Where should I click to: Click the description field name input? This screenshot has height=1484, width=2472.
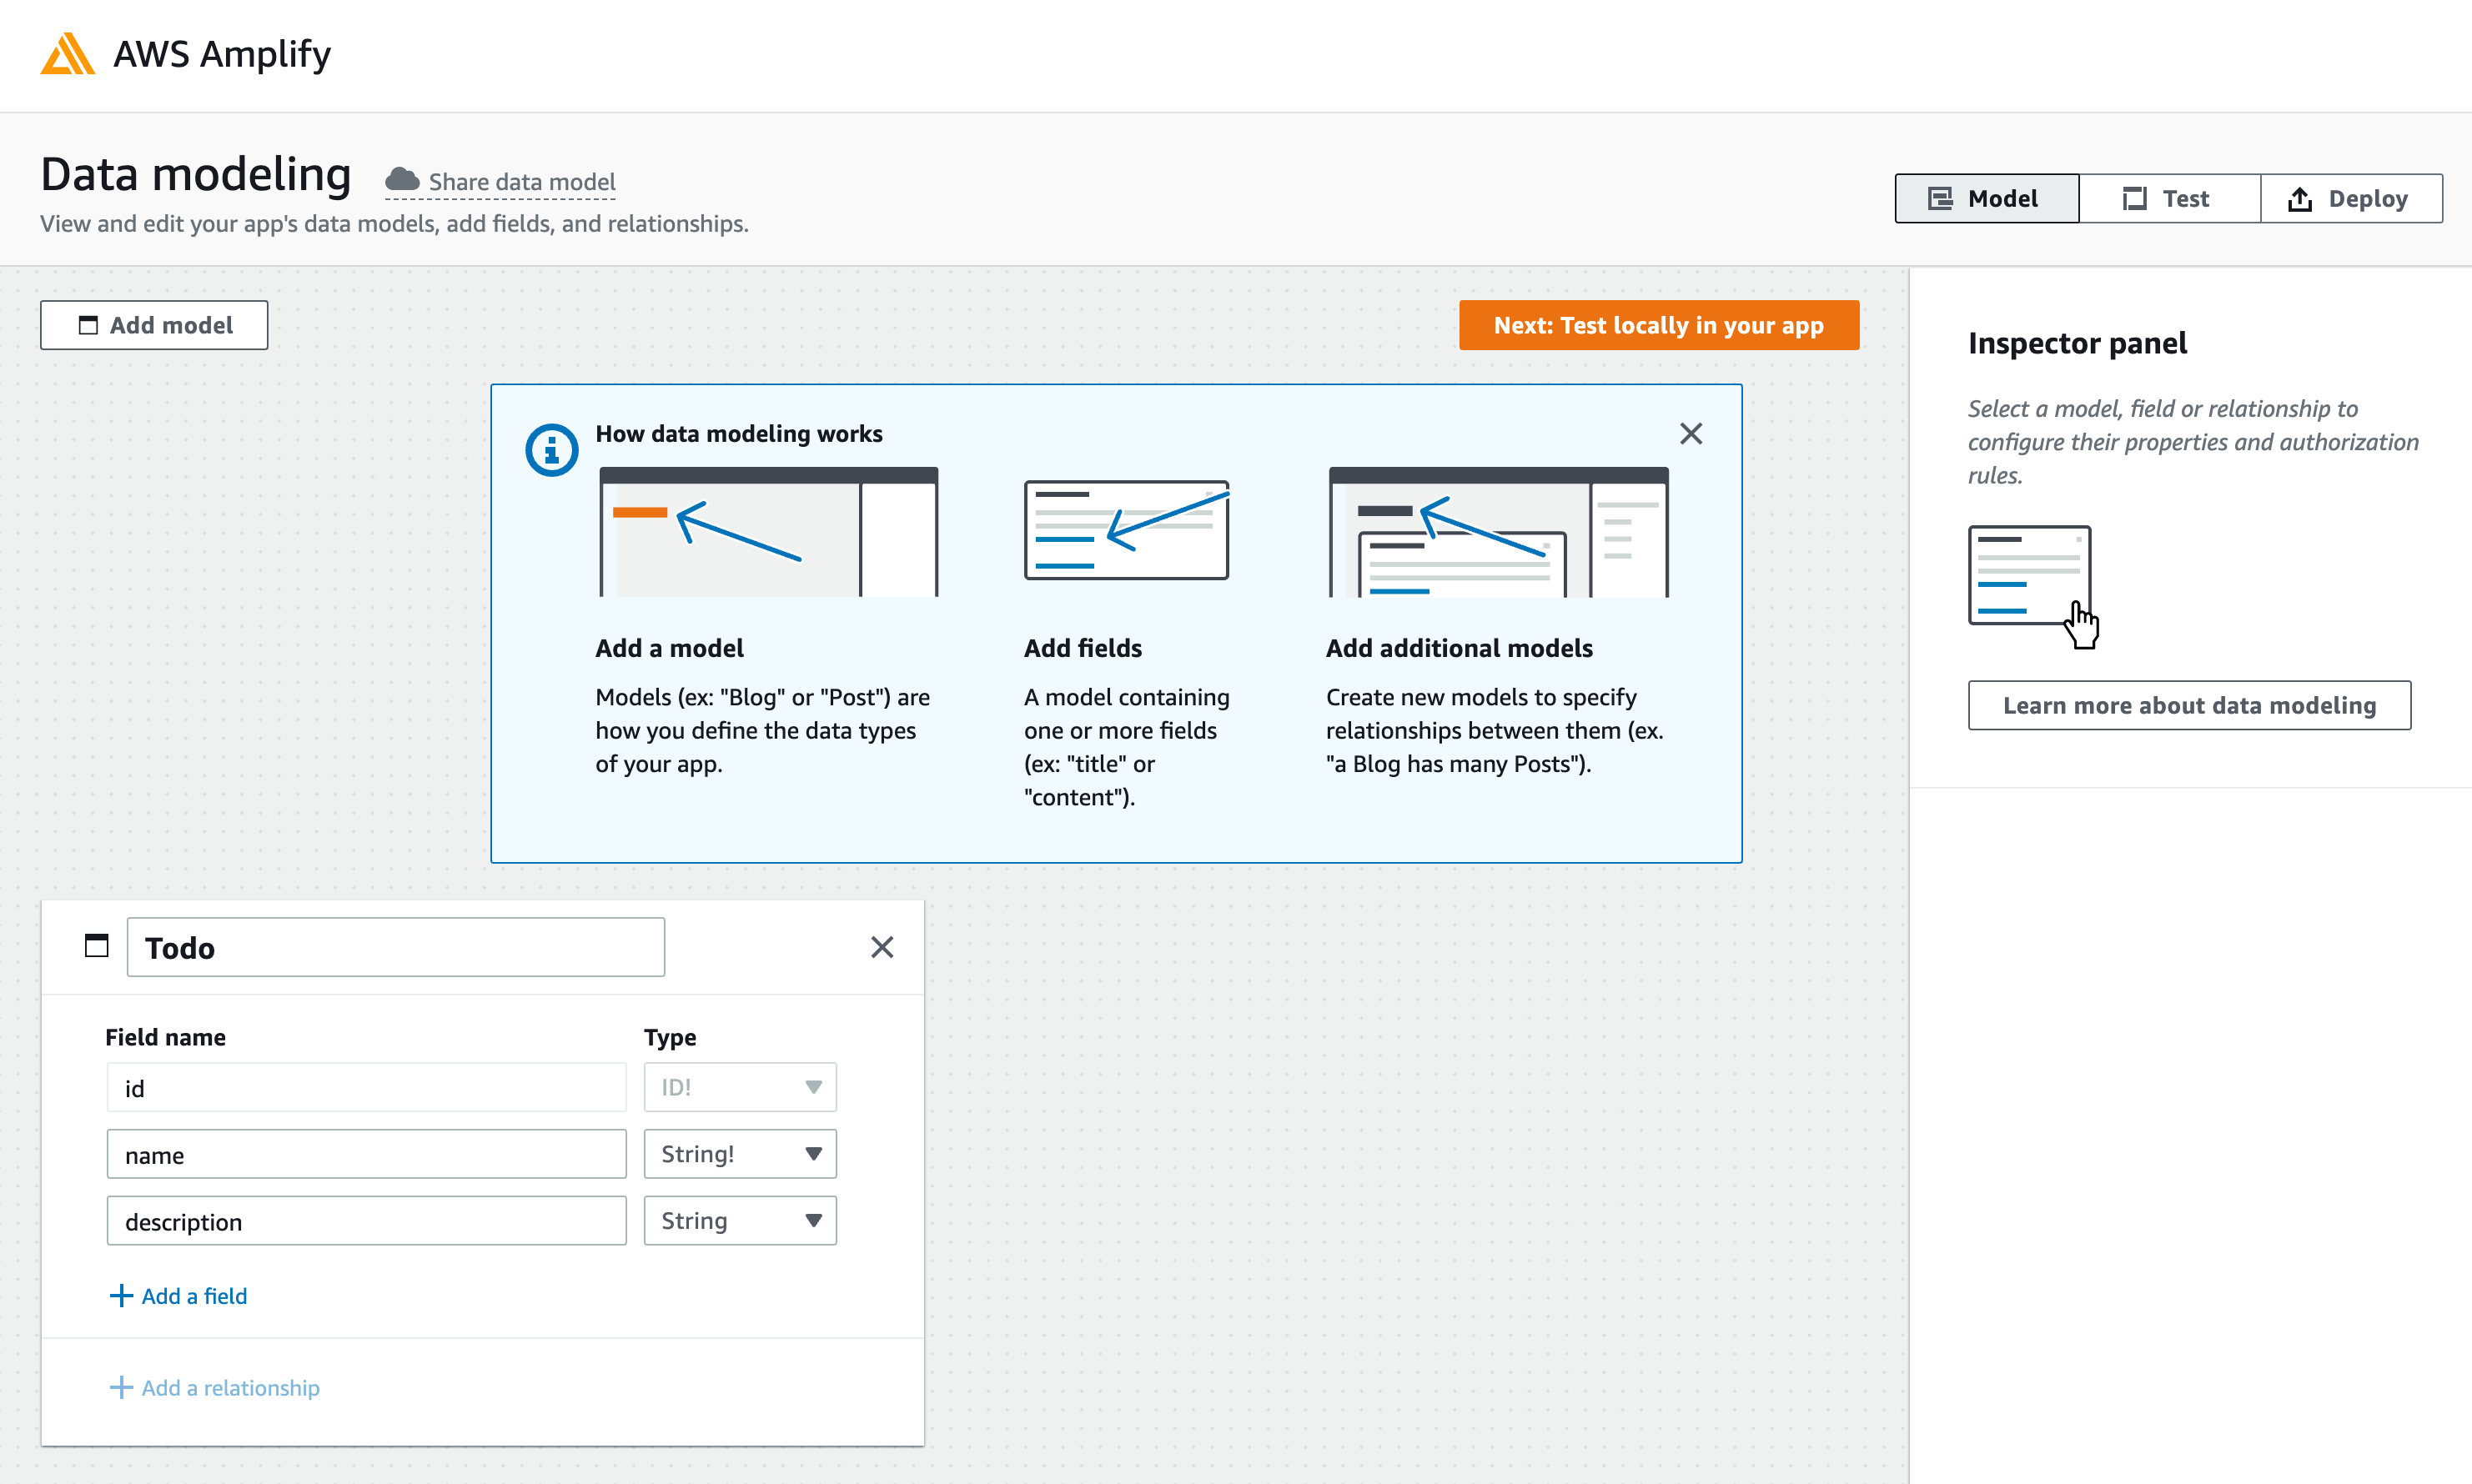point(366,1221)
